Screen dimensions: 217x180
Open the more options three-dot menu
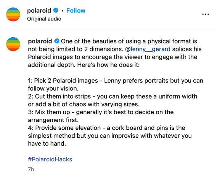point(206,14)
